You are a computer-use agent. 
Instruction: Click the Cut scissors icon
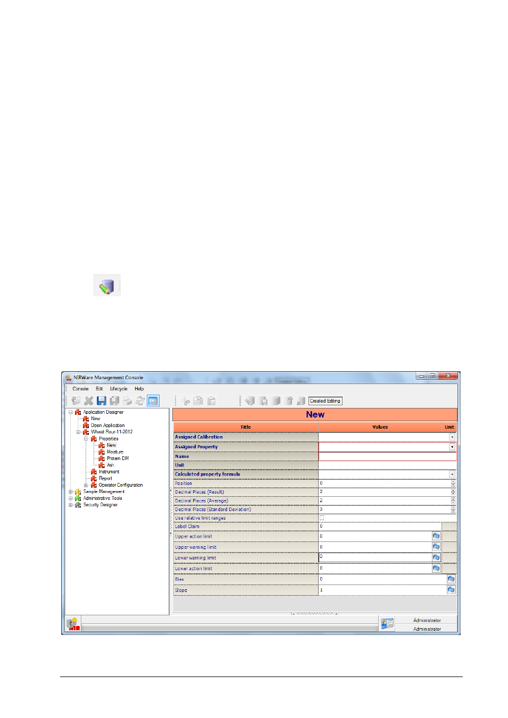186,401
